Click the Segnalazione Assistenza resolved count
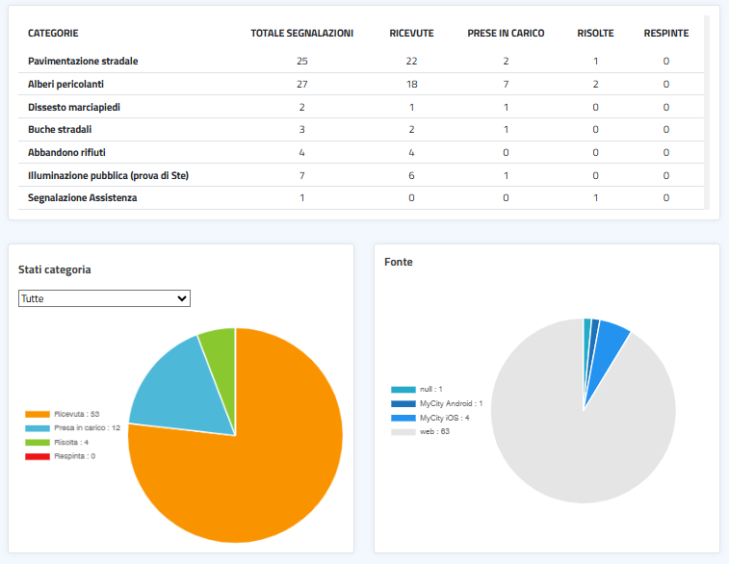This screenshot has height=564, width=729. click(595, 197)
